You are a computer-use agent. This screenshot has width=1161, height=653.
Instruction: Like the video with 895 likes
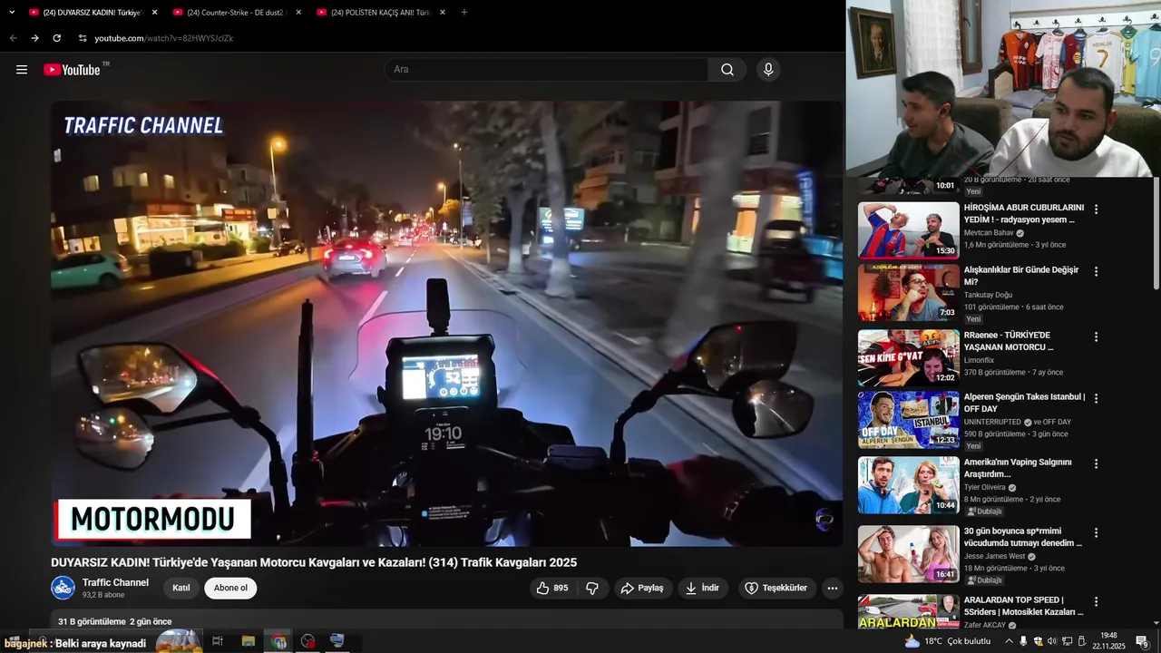point(551,588)
